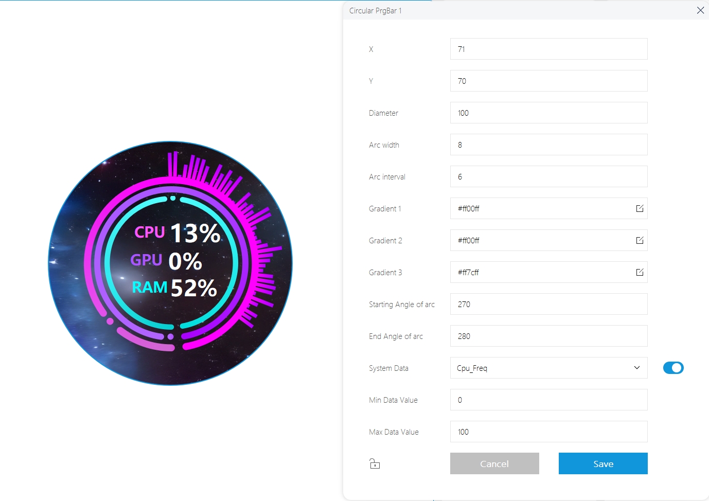Screen dimensions: 709x501
Task: Toggle the lock icon beside Cancel
Action: [375, 463]
